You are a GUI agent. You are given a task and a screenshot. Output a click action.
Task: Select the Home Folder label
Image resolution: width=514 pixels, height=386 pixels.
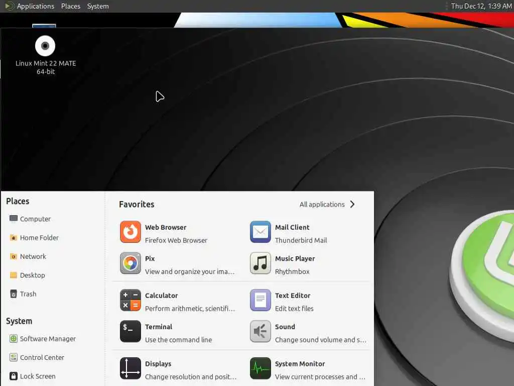coord(39,237)
